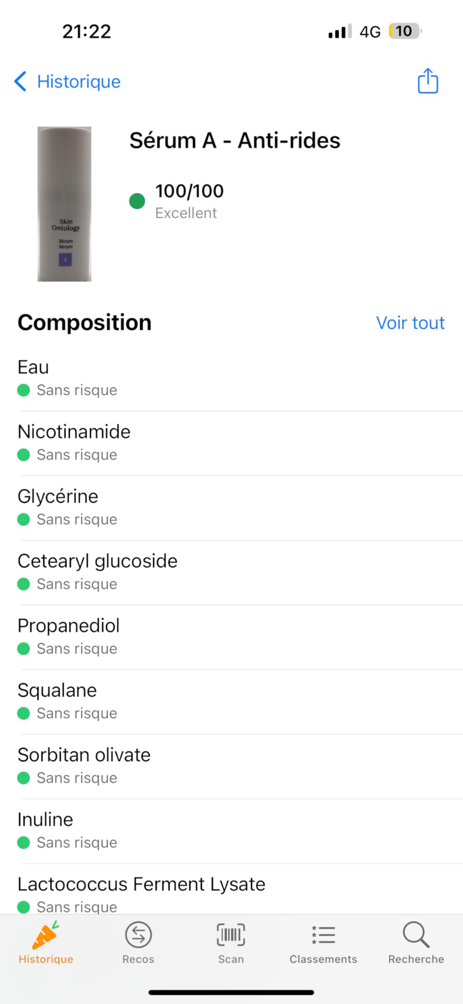The height and width of the screenshot is (1004, 463).
Task: Tap the green risk dot under Inuline
Action: click(24, 842)
